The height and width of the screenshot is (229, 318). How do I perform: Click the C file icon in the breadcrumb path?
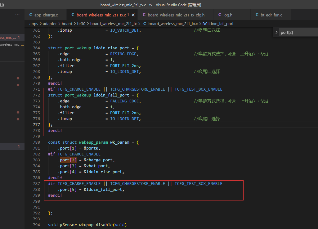pyautogui.click(x=145, y=24)
